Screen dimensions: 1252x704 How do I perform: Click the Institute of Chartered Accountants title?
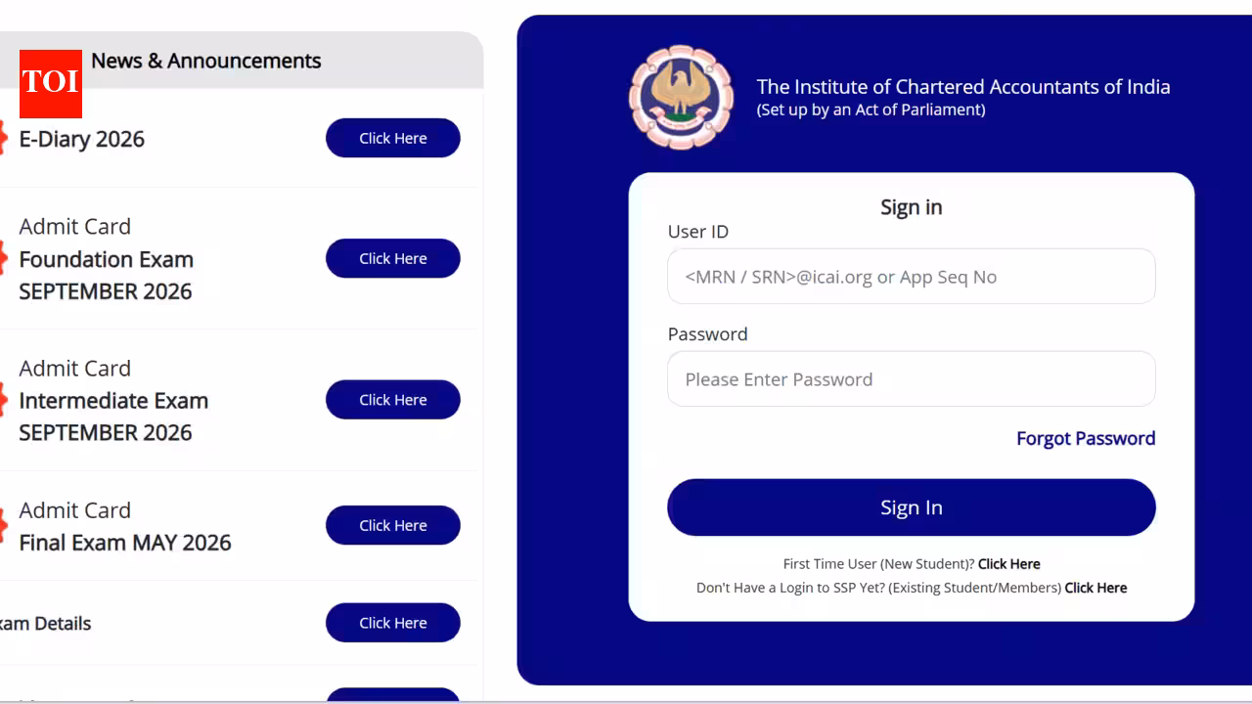(x=963, y=86)
